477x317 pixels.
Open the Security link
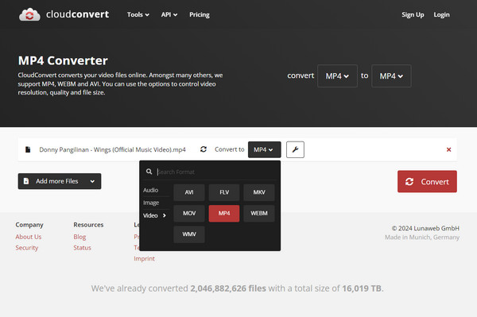27,248
